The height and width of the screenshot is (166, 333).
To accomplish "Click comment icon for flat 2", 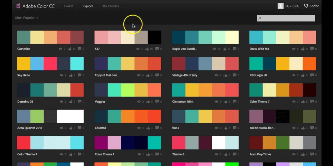I will point(234,128).
